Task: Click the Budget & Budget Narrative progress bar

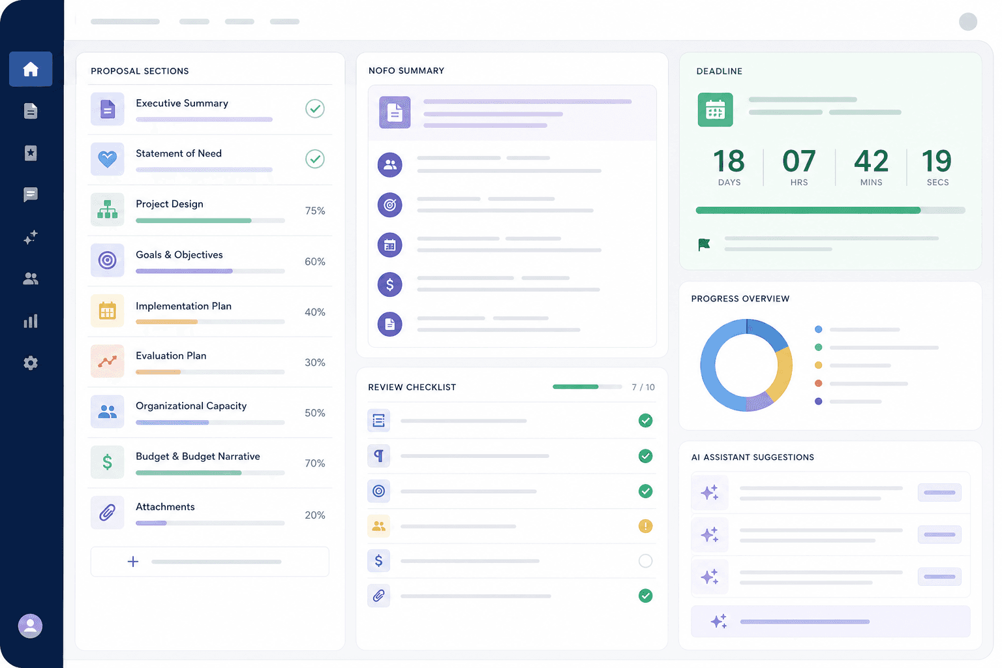Action: (210, 473)
